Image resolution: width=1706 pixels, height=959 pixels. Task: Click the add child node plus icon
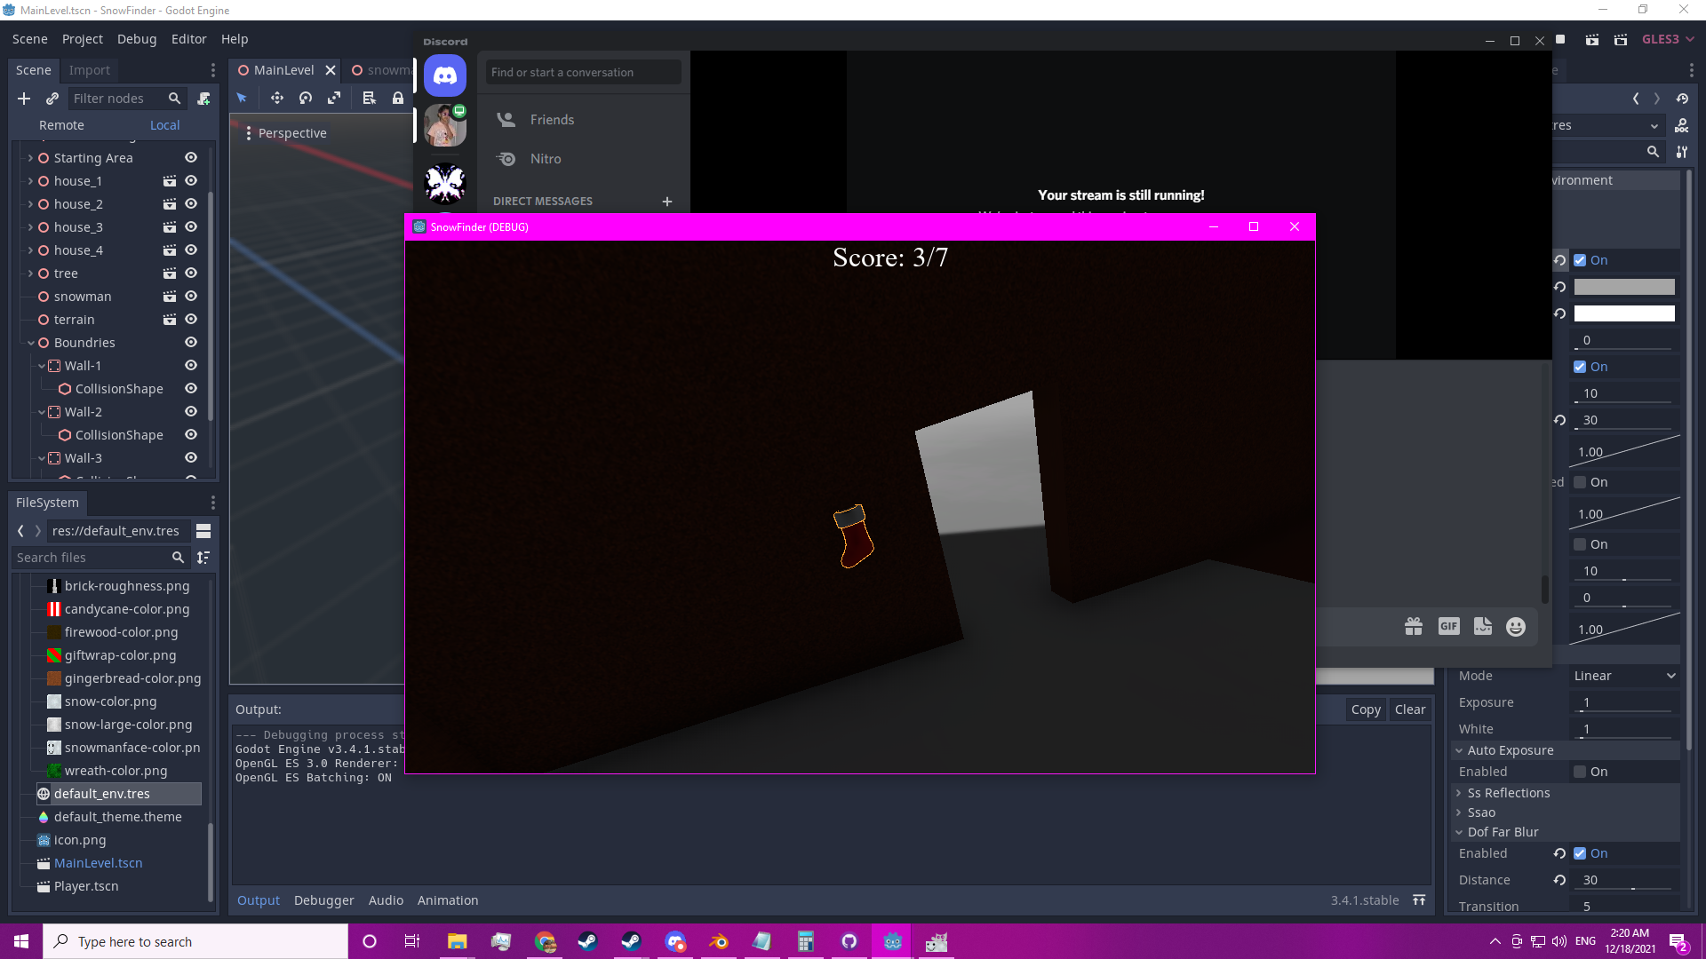tap(24, 99)
